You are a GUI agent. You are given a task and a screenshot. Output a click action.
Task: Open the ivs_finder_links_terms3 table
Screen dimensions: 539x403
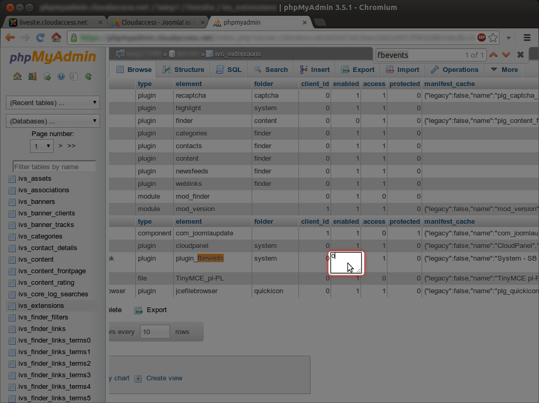click(x=54, y=375)
